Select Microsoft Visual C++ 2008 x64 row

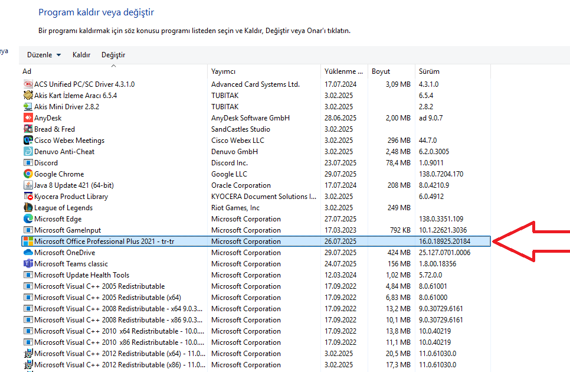(256, 309)
